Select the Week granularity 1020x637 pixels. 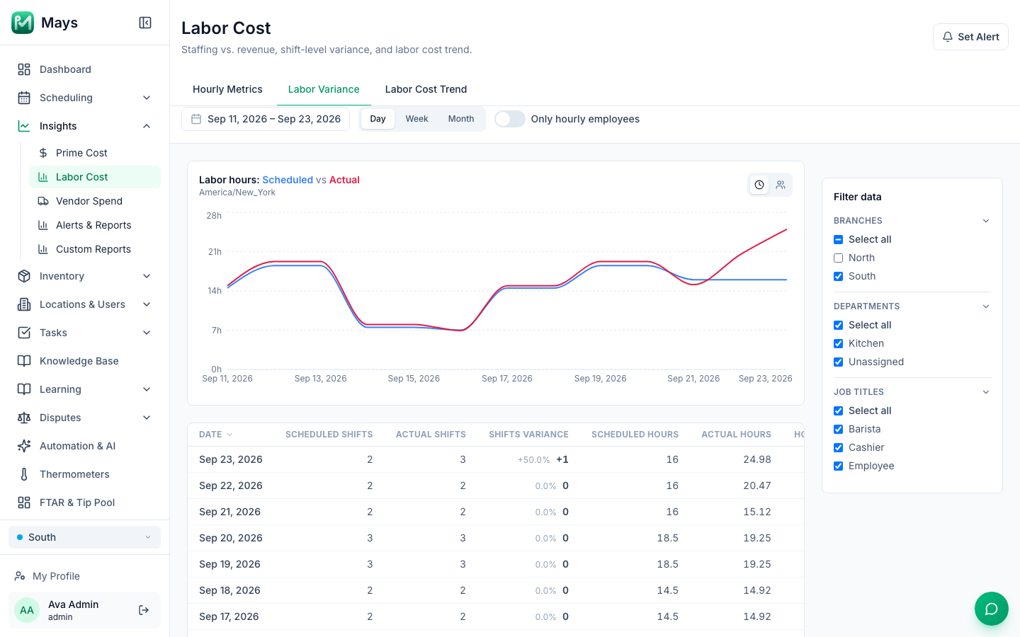coord(416,119)
